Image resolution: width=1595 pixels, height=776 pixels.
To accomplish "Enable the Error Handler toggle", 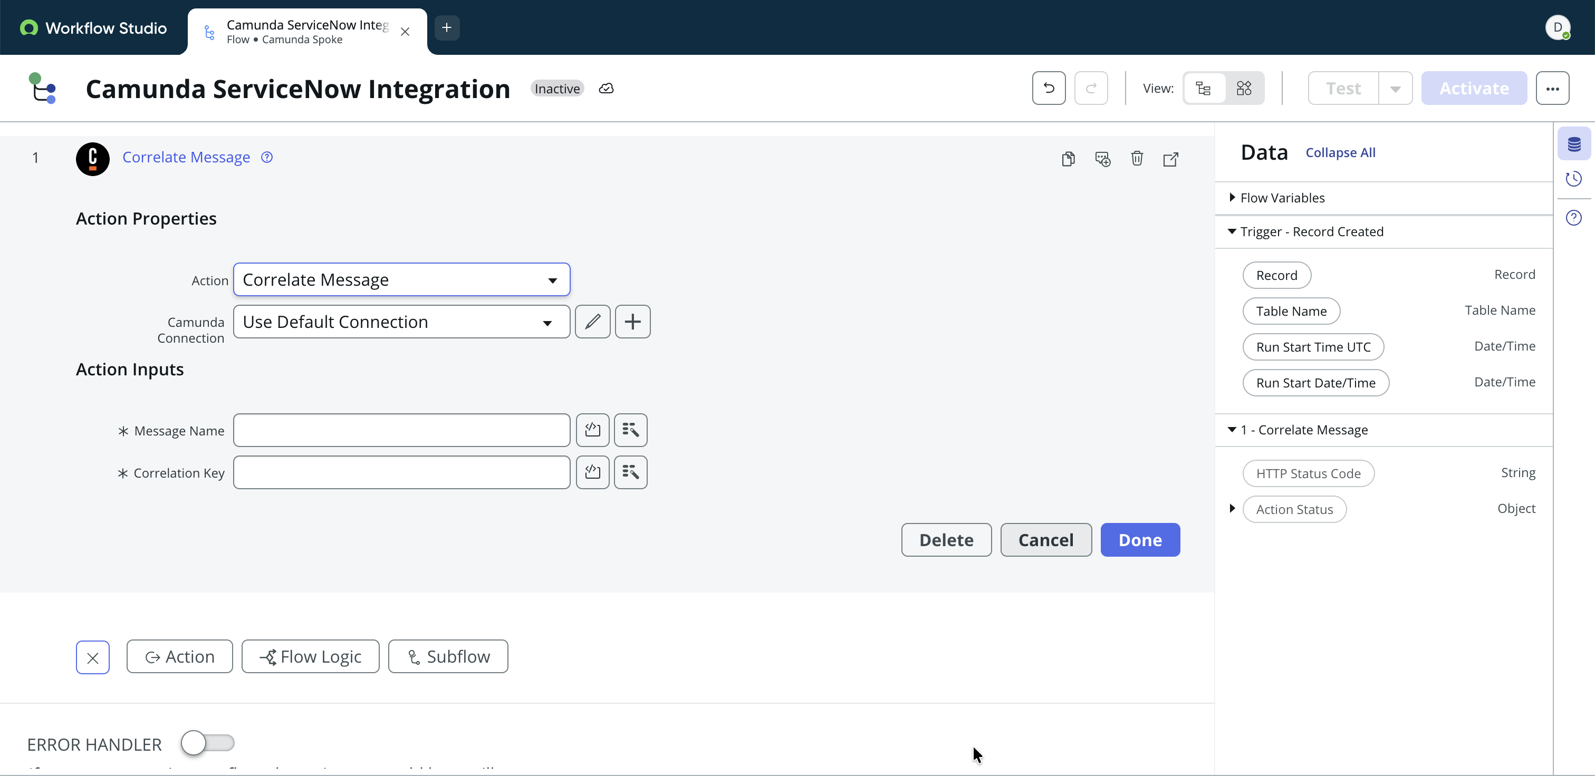I will point(208,743).
